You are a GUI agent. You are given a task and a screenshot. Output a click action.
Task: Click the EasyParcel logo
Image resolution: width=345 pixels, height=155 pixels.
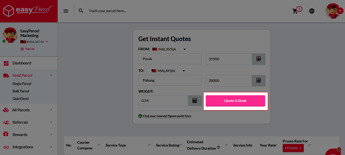tap(28, 11)
